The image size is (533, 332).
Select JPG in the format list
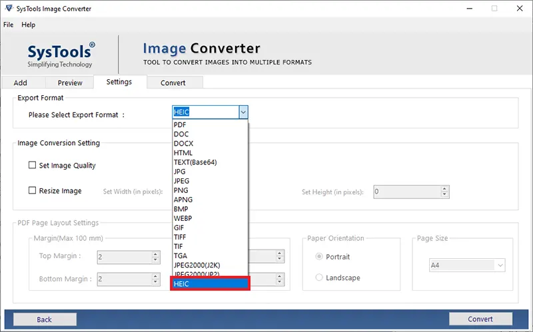210,172
